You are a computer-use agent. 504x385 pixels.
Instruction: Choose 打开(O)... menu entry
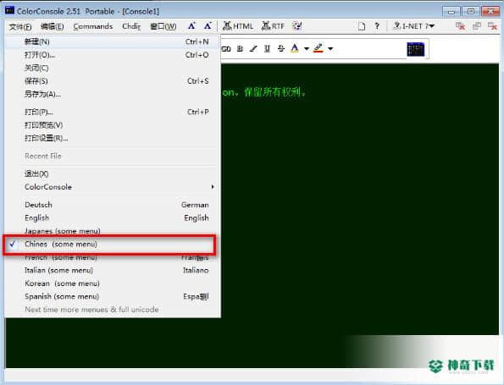coord(112,55)
